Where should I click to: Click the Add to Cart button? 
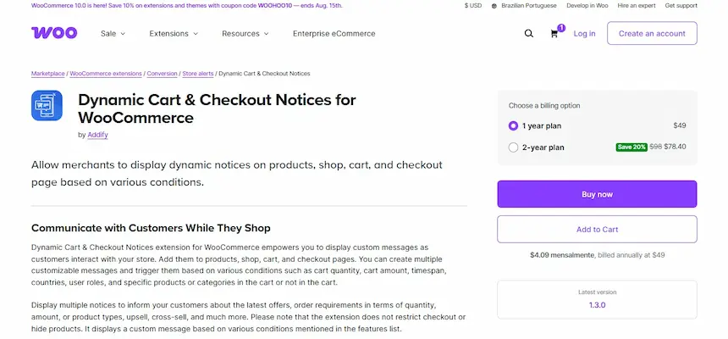pos(597,229)
